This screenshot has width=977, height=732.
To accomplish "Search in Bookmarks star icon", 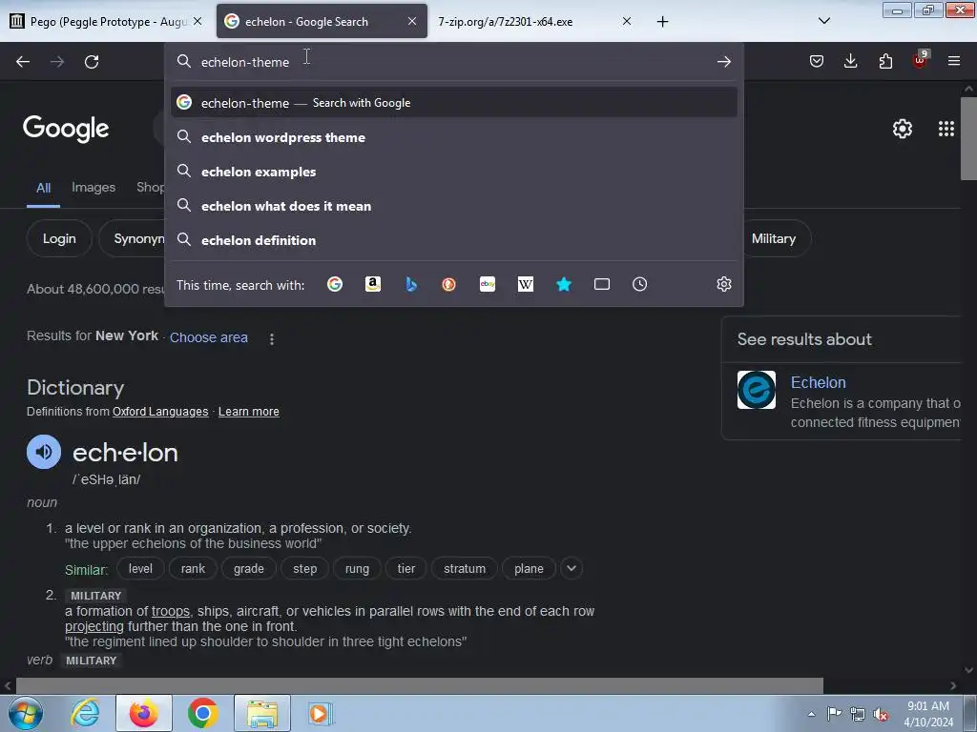I will coord(563,284).
